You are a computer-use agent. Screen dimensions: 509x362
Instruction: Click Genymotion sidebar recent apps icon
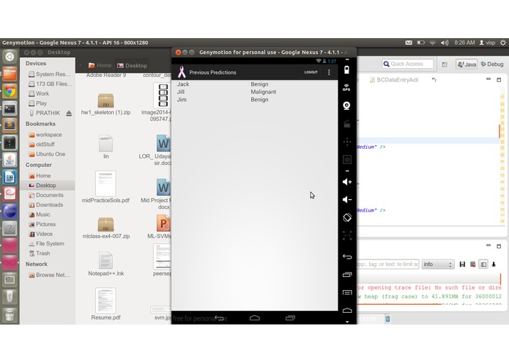click(347, 275)
